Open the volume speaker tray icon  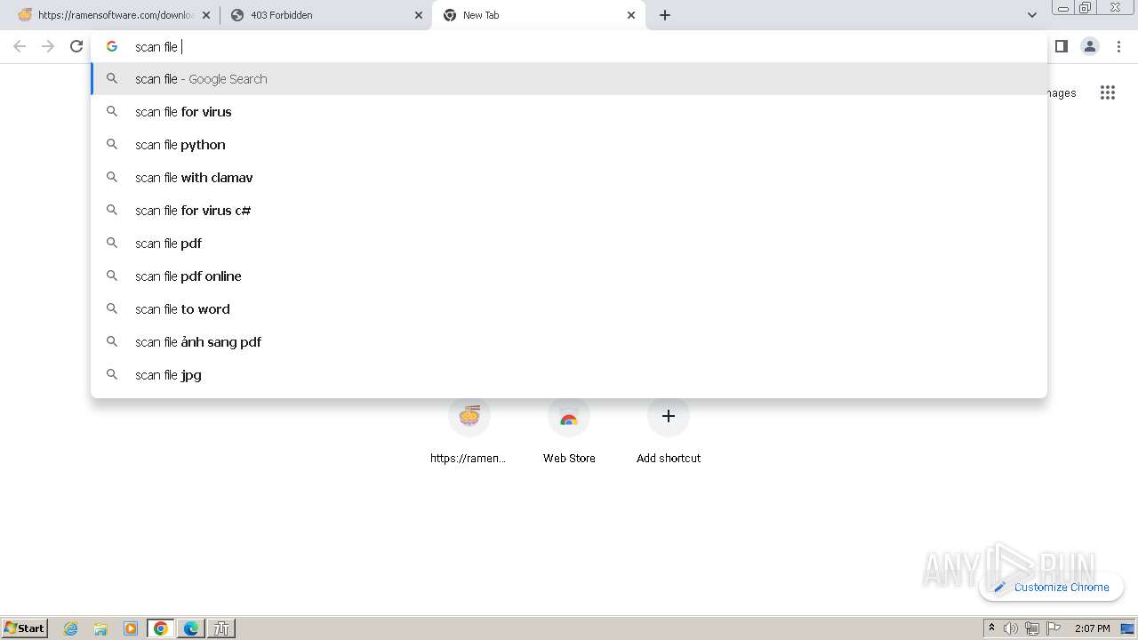tap(1011, 628)
